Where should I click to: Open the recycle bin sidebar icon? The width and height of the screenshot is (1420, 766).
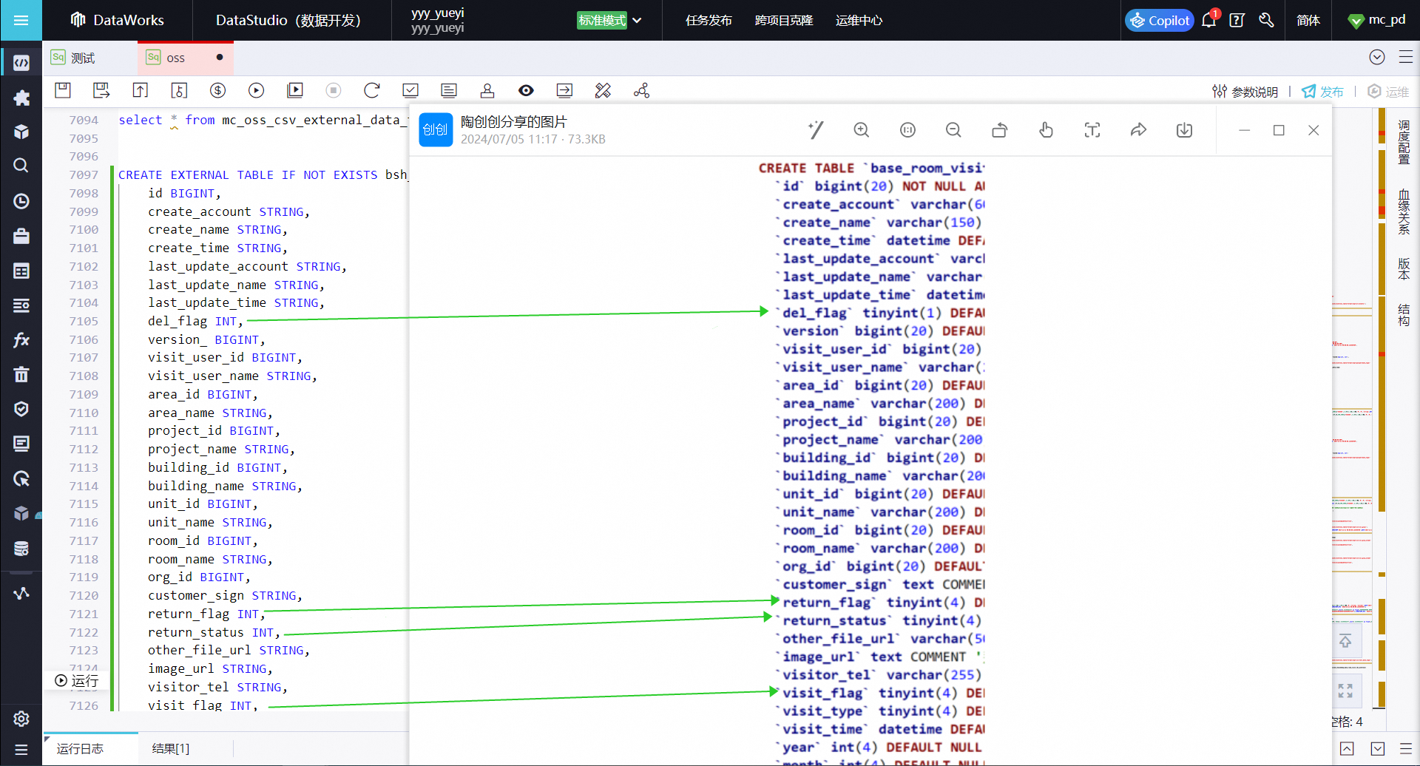pyautogui.click(x=21, y=375)
